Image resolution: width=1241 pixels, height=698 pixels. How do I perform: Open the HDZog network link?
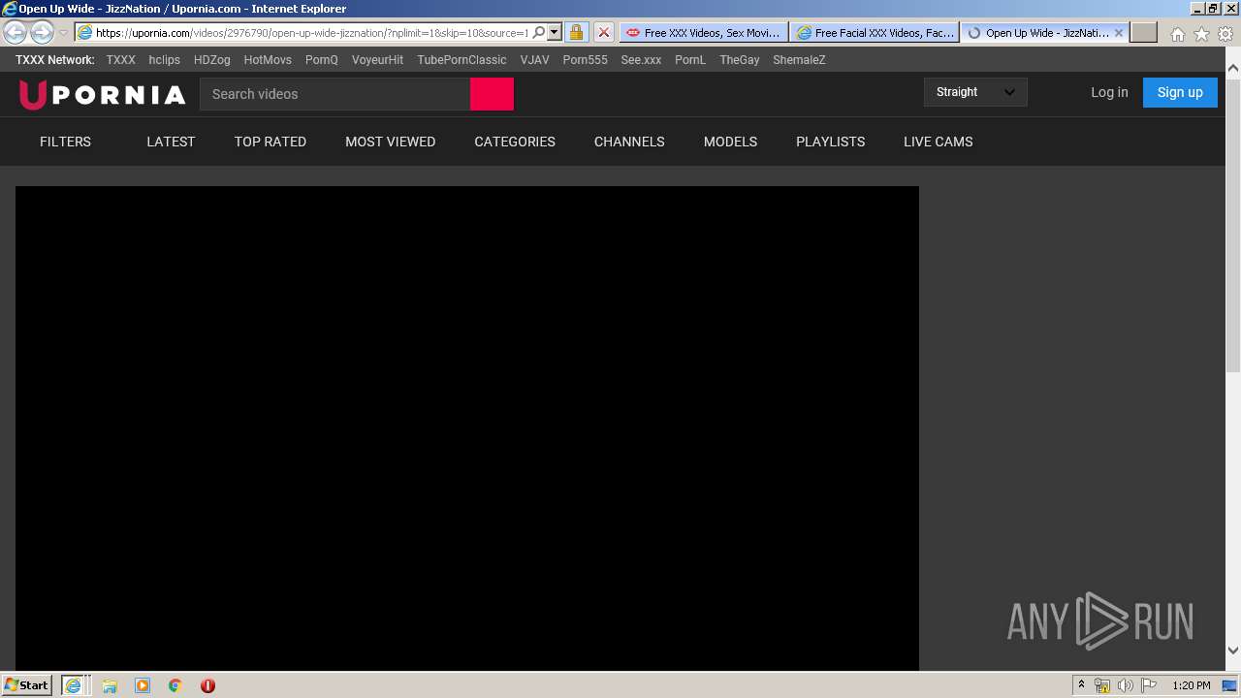coord(212,59)
